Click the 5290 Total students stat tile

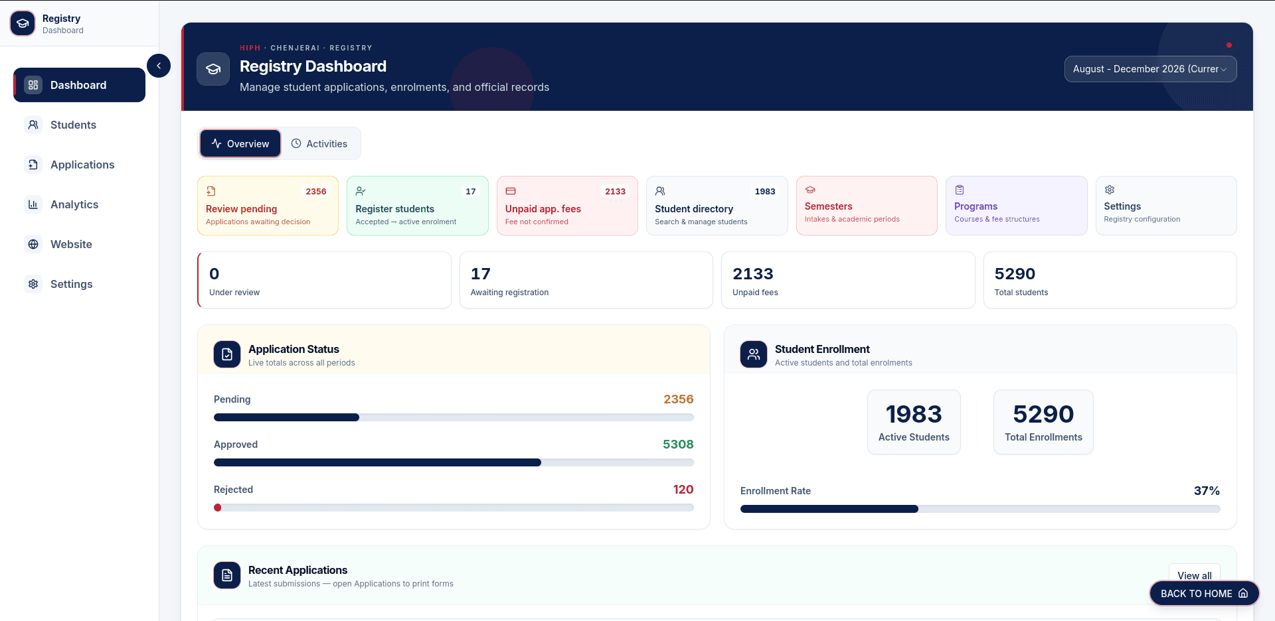[x=1110, y=280]
